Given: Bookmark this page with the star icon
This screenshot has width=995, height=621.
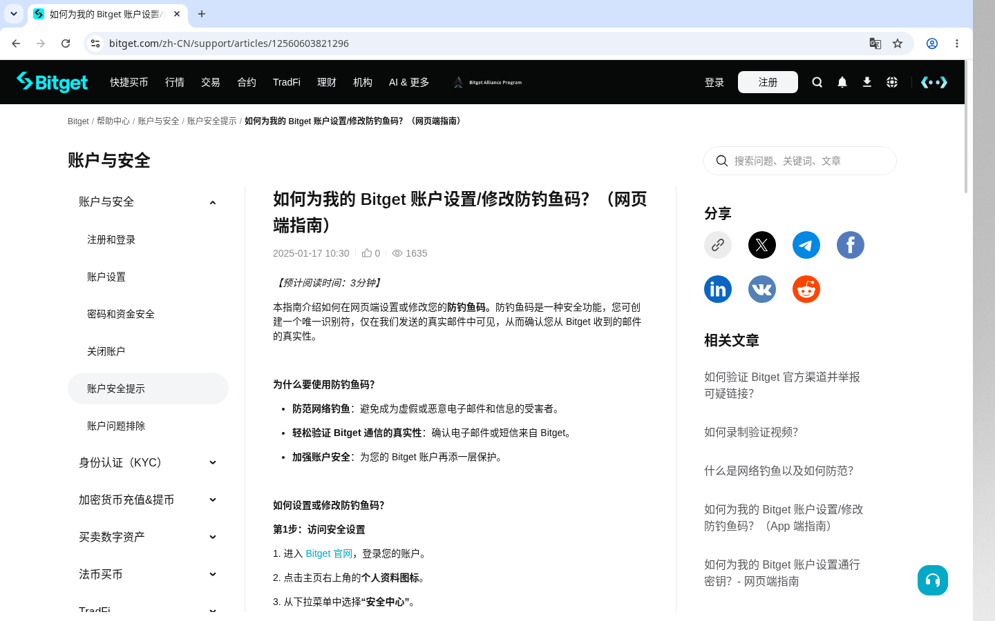Looking at the screenshot, I should coord(898,43).
